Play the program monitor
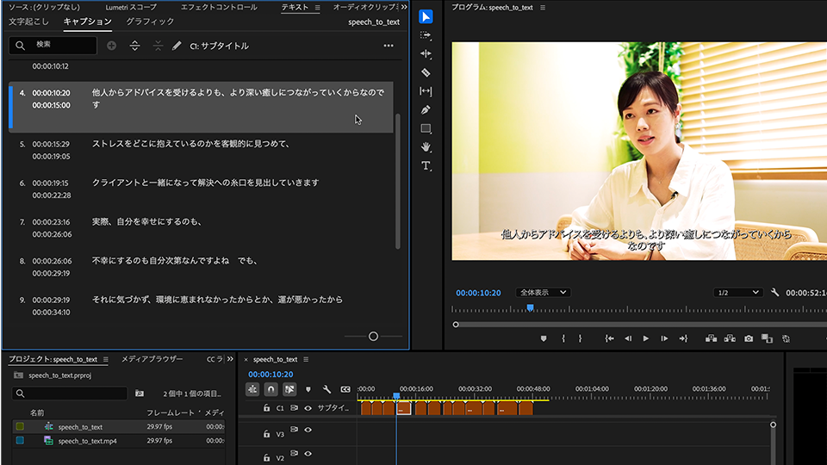The height and width of the screenshot is (465, 827). [645, 338]
